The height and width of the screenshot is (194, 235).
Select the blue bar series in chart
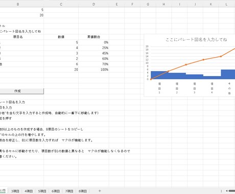(177, 76)
